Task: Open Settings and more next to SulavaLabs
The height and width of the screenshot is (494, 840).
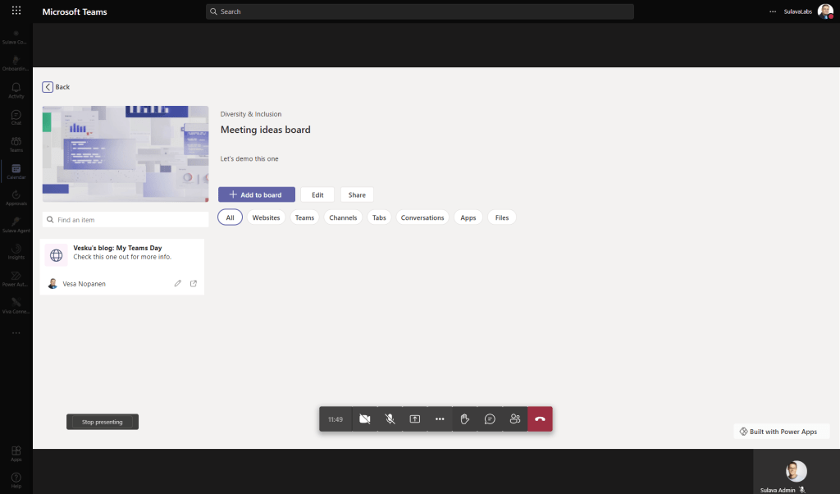Action: pyautogui.click(x=773, y=11)
